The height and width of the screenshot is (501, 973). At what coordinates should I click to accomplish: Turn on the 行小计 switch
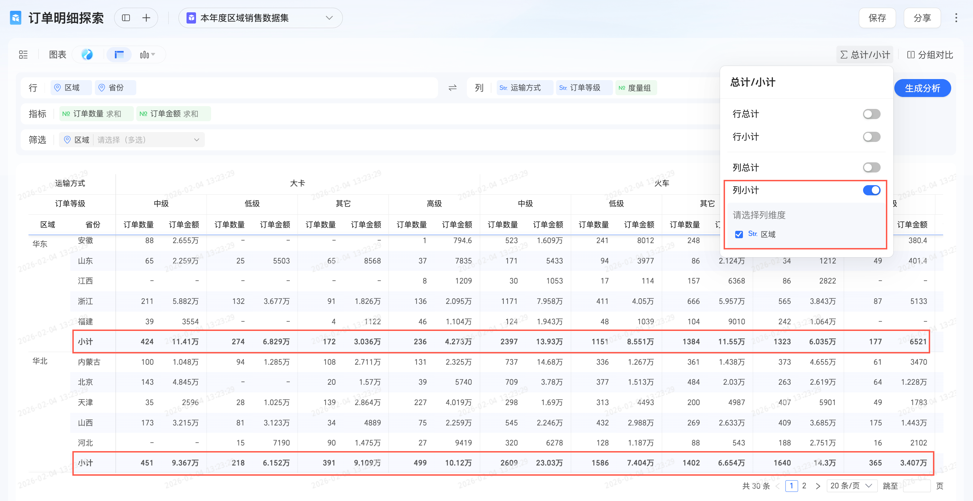point(871,137)
